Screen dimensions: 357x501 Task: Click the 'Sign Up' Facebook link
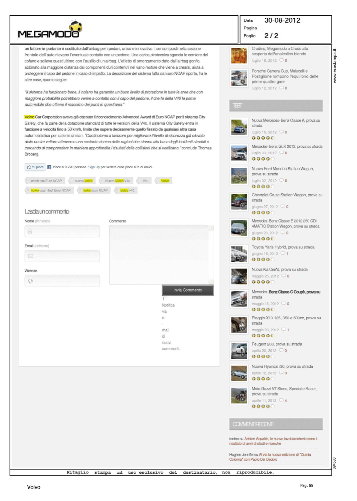point(94,167)
